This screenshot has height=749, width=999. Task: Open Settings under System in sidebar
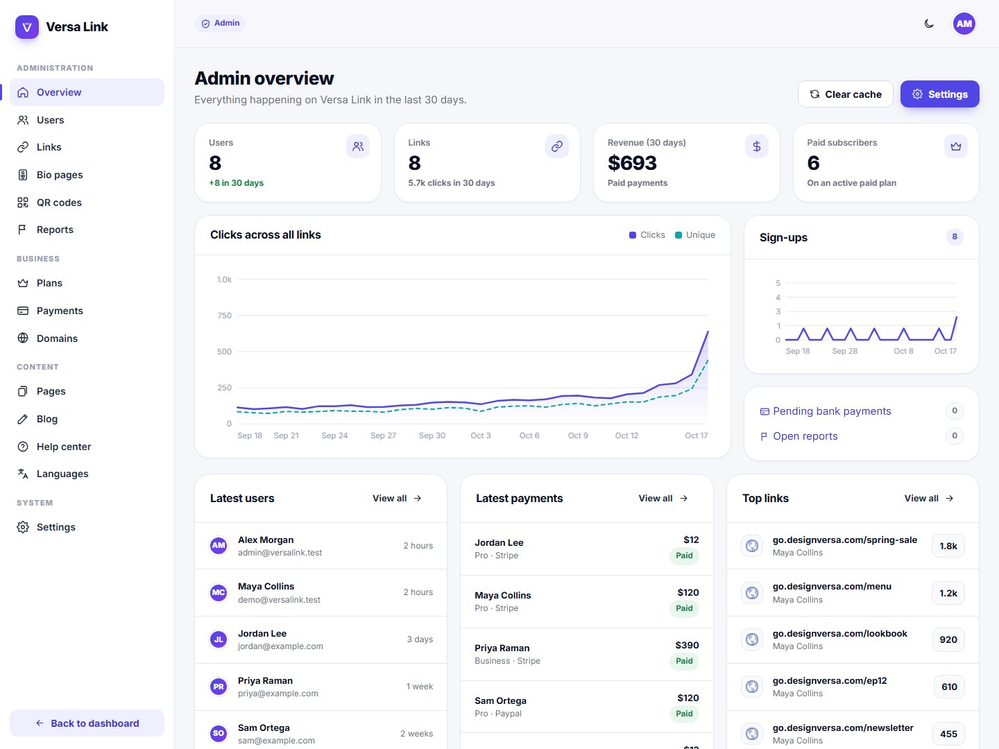coord(87,527)
